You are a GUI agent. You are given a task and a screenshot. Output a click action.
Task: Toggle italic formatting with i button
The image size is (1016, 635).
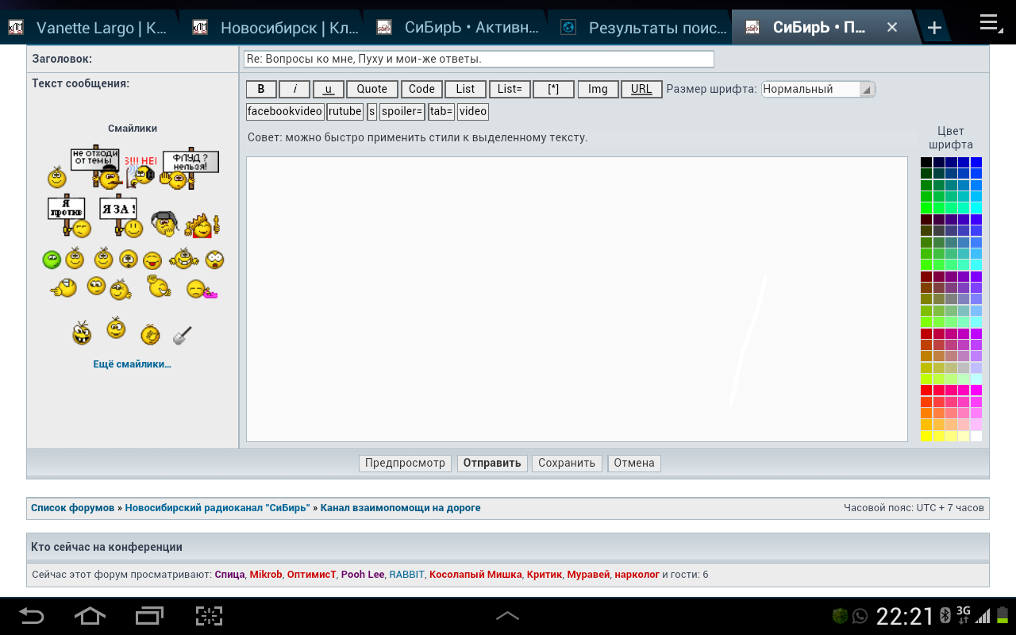(294, 89)
